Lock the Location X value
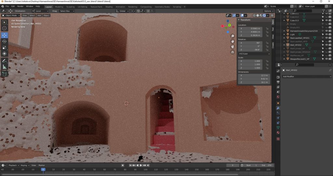This screenshot has height=176, width=333. 267,29
